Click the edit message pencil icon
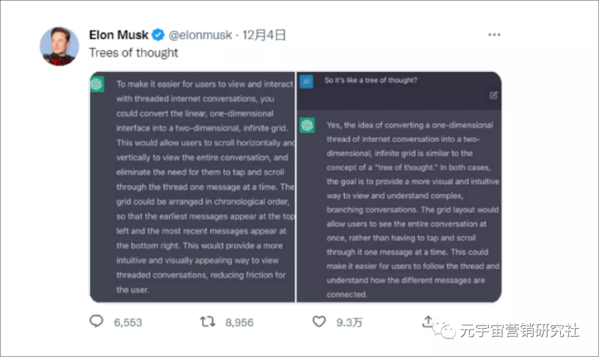 click(493, 95)
